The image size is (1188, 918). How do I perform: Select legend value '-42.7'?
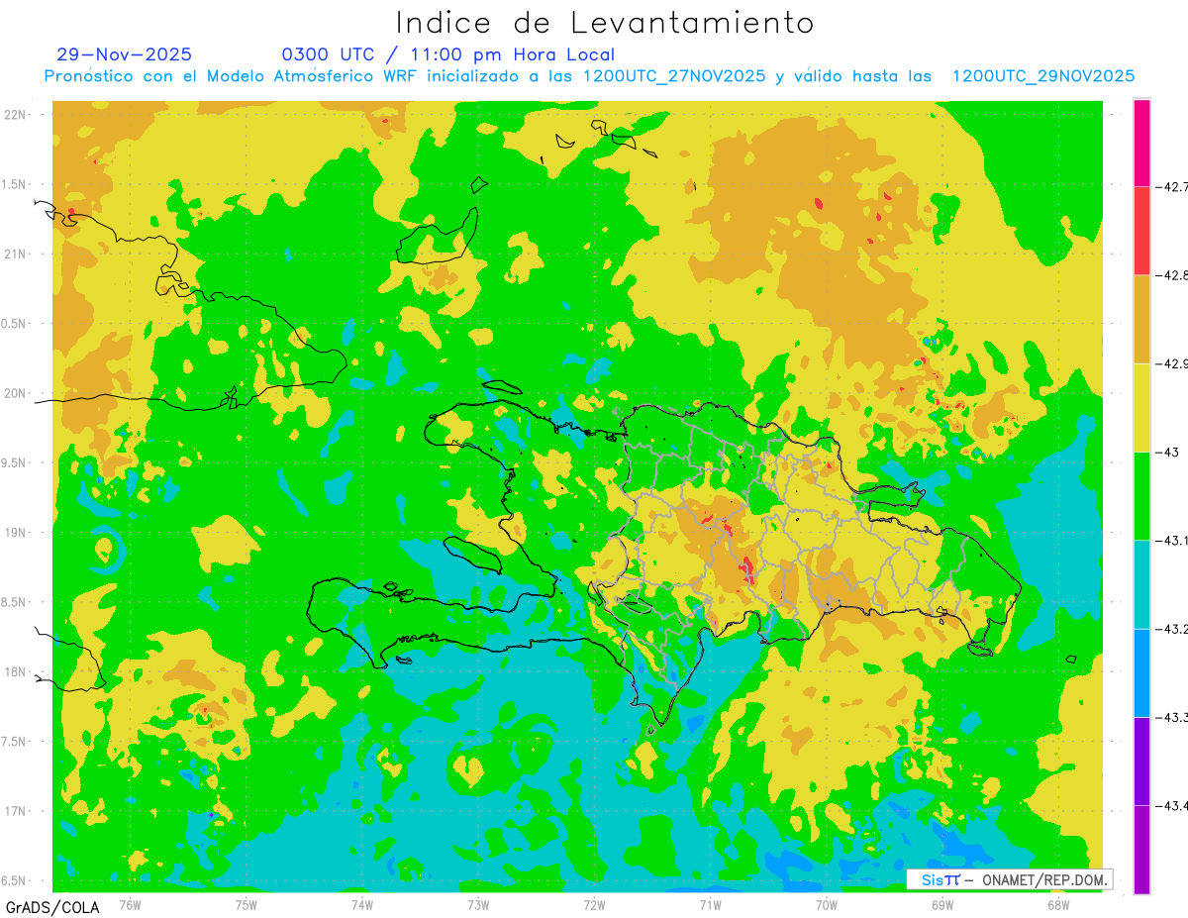coord(1171,186)
